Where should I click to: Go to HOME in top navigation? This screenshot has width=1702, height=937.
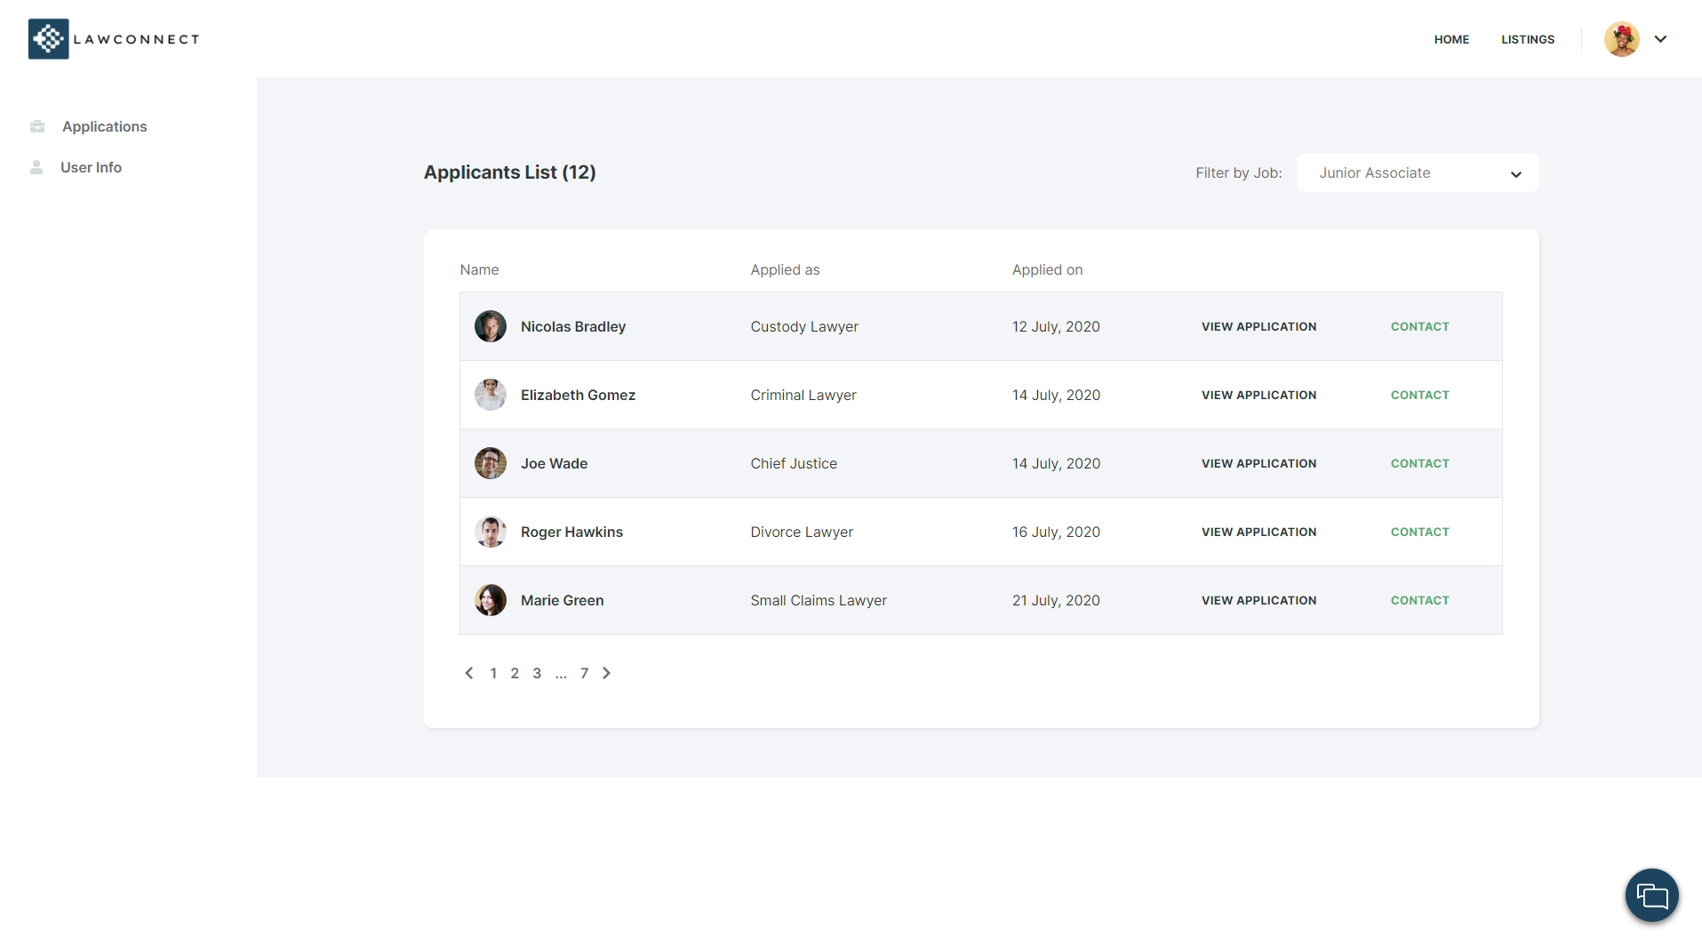[1451, 39]
